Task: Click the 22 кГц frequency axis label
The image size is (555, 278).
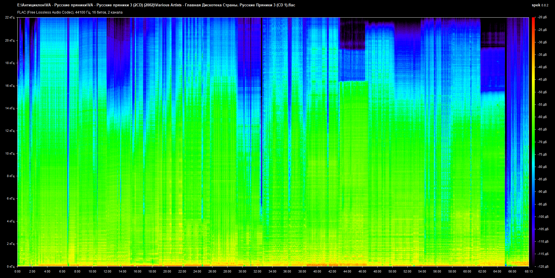Action: tap(10, 18)
